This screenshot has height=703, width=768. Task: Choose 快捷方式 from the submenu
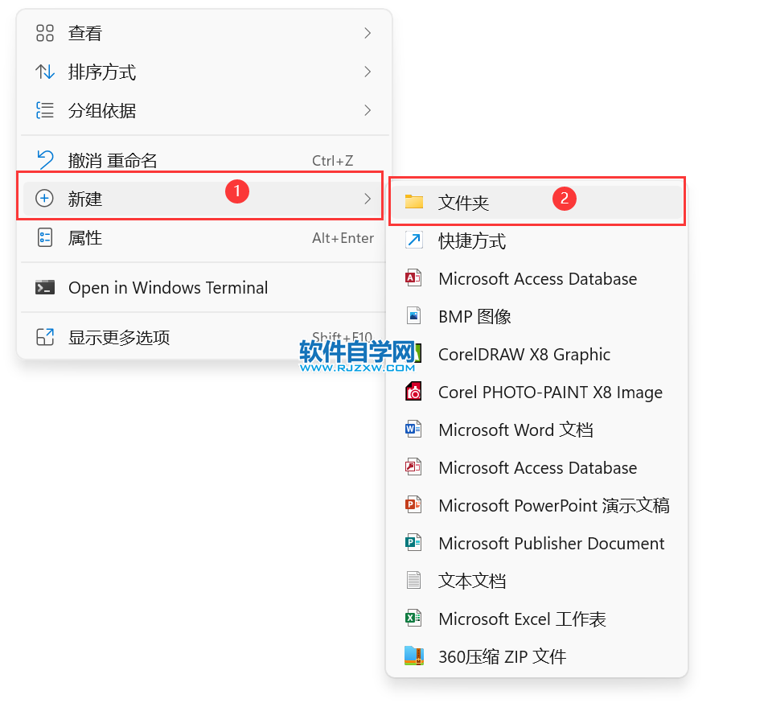tap(537, 240)
